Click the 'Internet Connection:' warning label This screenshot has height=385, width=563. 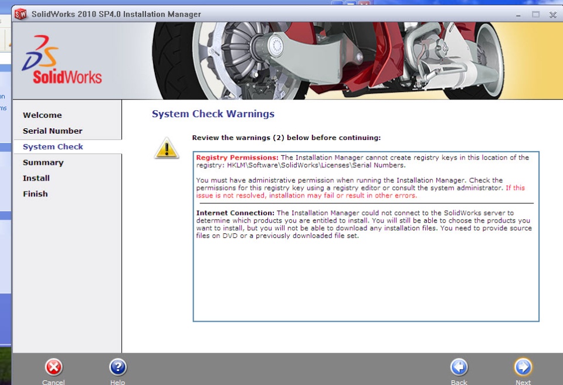pyautogui.click(x=235, y=213)
